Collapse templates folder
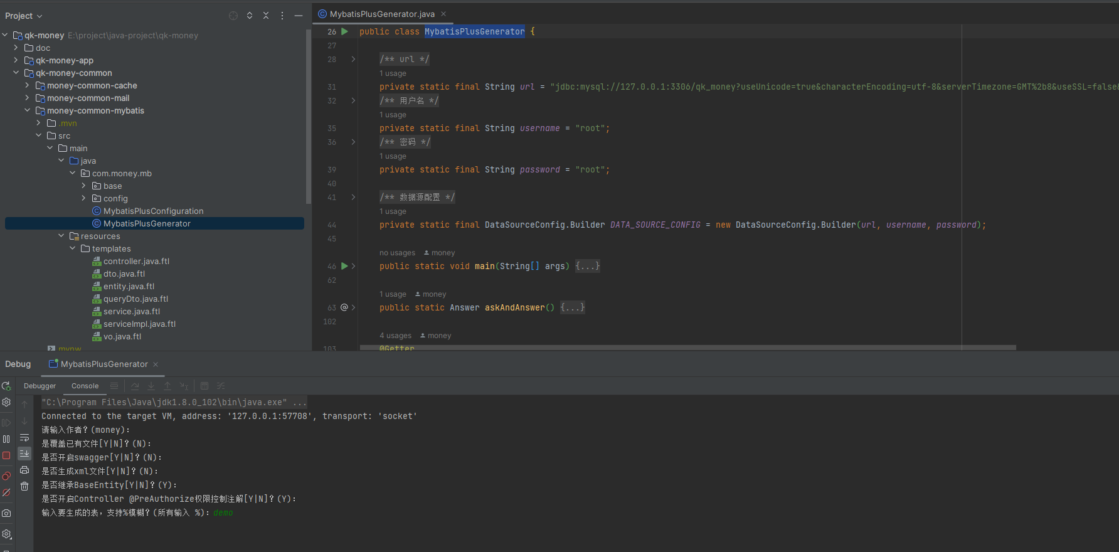 [73, 248]
